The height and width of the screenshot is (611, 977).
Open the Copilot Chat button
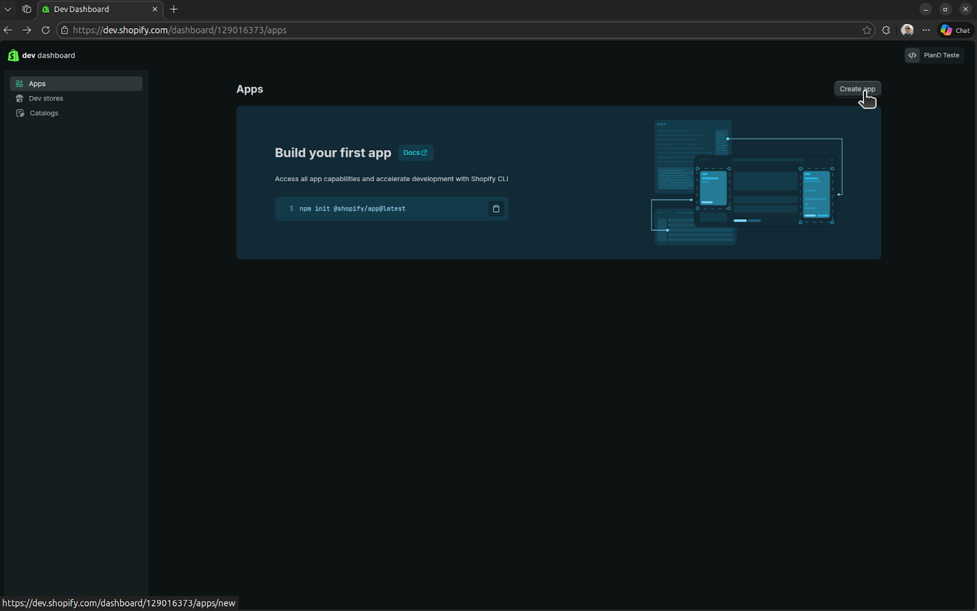point(956,30)
